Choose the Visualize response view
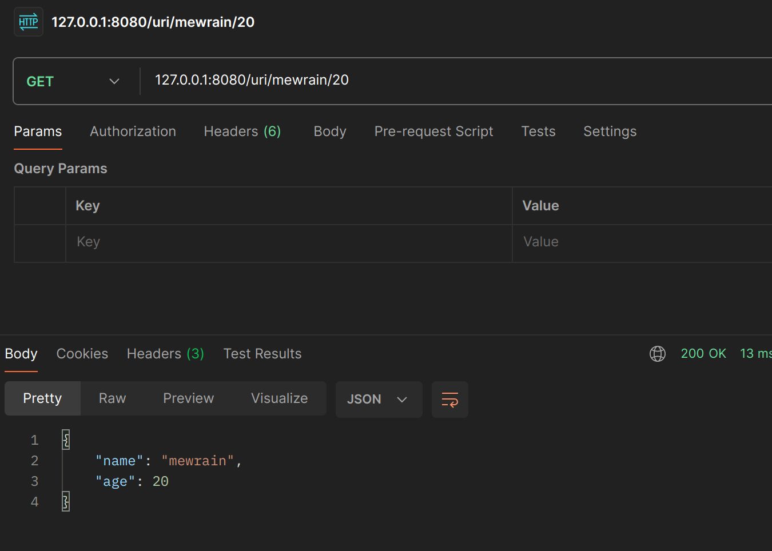 click(279, 398)
